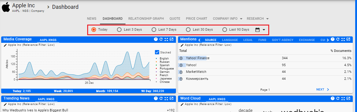Select the Last 7 Days range
The image size is (357, 112).
(154, 30)
